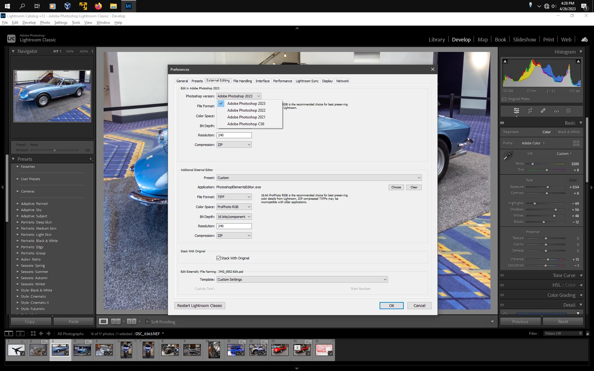The image size is (594, 371).
Task: Expand the User Presets group
Action: point(18,179)
